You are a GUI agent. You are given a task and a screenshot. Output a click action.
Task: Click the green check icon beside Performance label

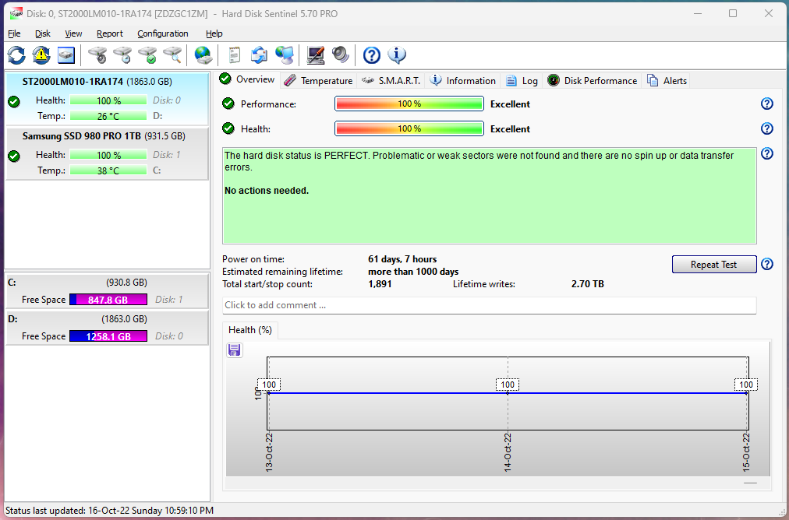228,104
